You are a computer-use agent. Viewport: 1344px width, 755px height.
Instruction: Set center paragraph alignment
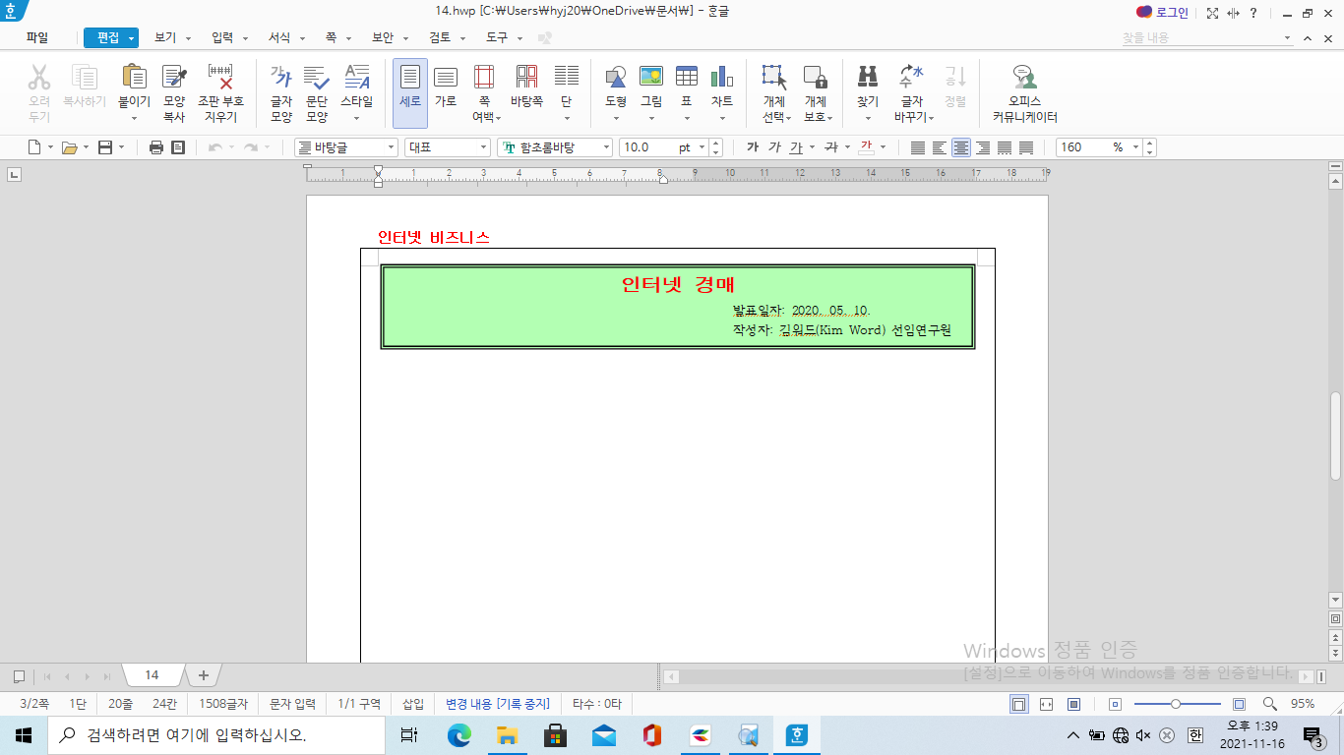pos(961,147)
